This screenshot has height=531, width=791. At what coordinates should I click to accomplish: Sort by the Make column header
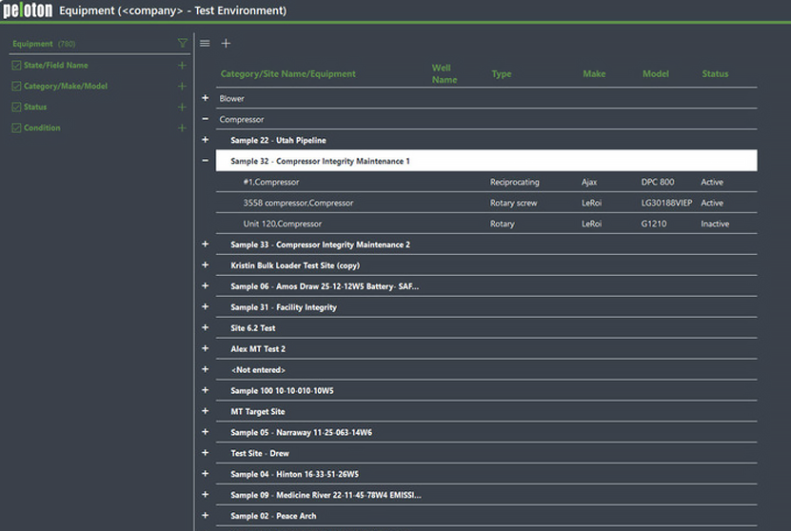click(594, 74)
